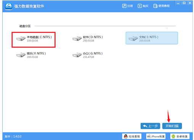Click the 办公( G: NTFS ) label text
Image resolution: width=194 pixels, height=140 pixels.
pos(93,53)
